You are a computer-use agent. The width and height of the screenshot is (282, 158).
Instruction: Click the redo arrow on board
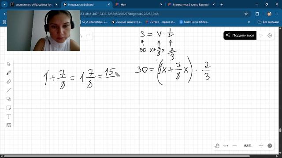[x=88, y=36]
